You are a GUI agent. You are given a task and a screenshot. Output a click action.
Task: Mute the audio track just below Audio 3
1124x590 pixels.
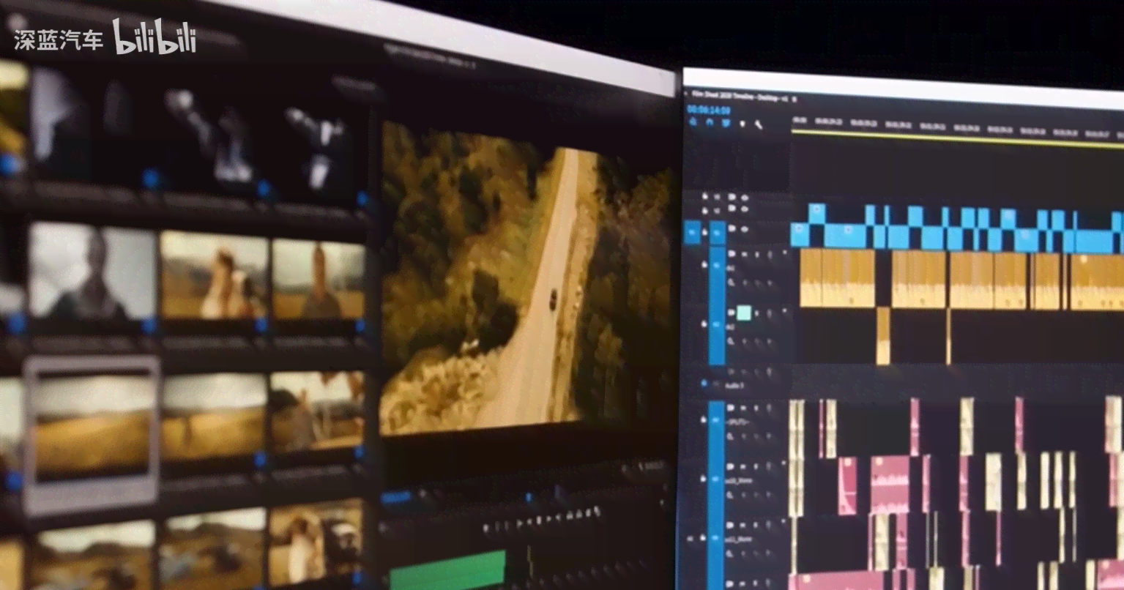[x=744, y=408]
